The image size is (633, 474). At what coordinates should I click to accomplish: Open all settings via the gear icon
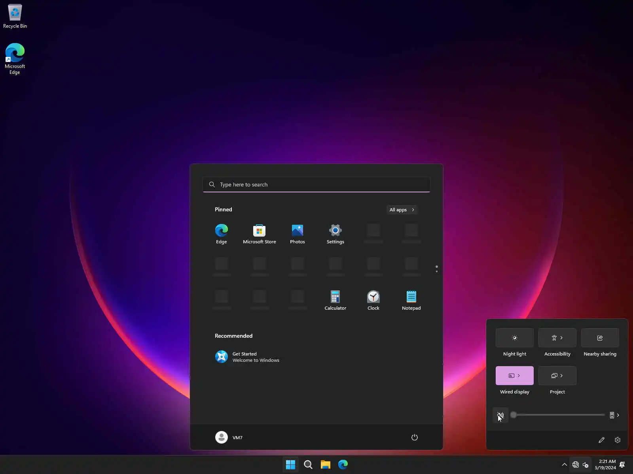click(x=618, y=440)
